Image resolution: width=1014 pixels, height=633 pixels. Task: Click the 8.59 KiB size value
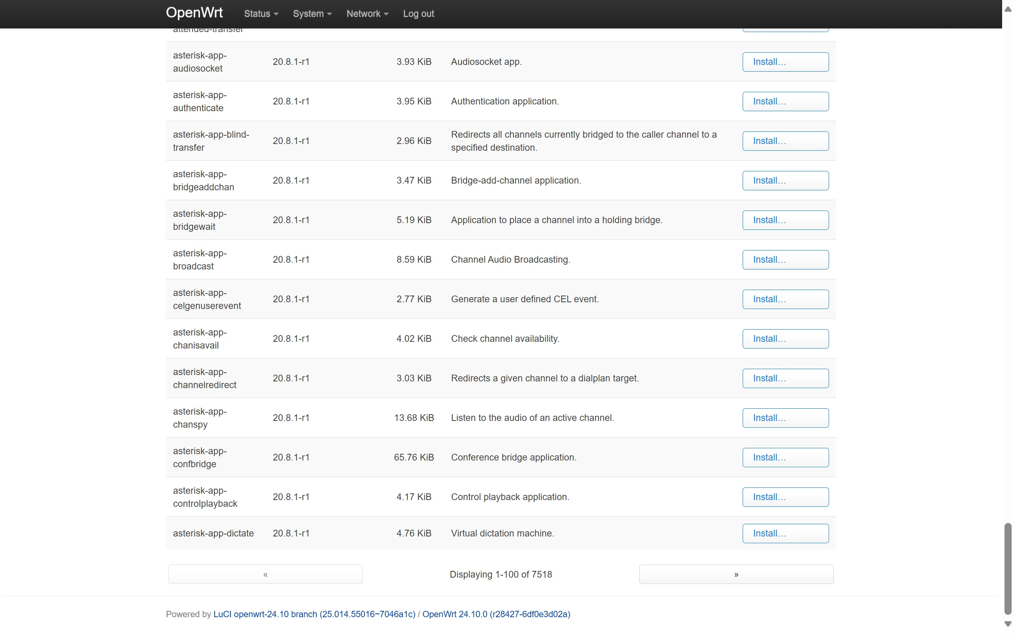point(414,260)
